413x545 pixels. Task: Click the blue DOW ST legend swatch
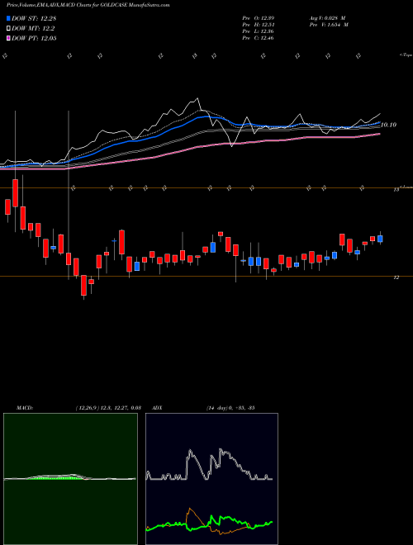pos(8,18)
